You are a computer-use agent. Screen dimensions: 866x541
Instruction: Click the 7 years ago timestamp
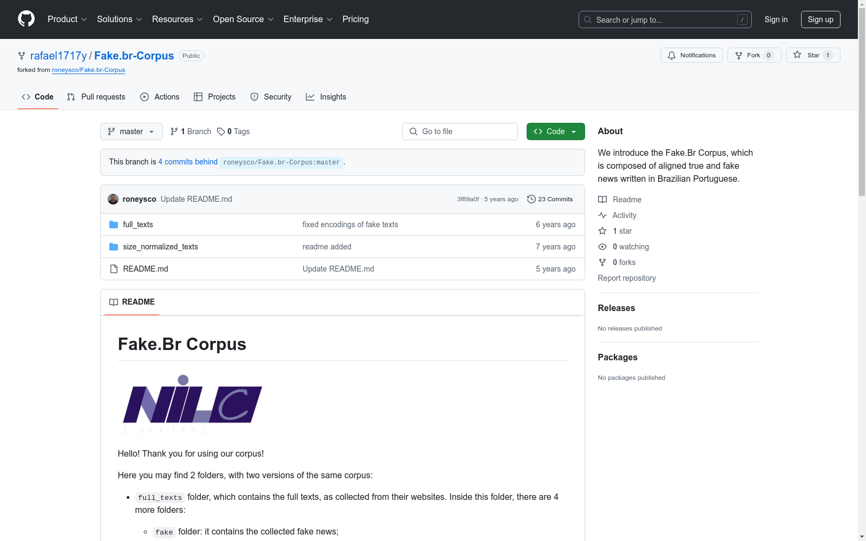pyautogui.click(x=555, y=247)
